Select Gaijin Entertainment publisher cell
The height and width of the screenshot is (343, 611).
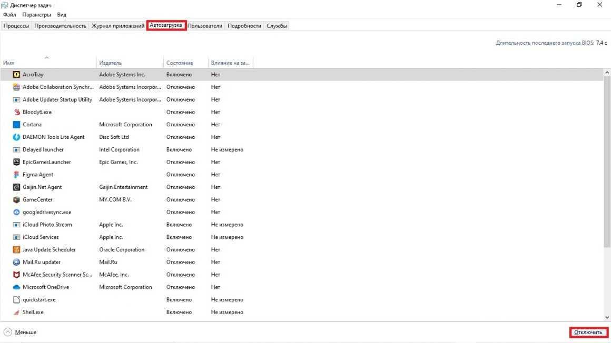tap(123, 187)
